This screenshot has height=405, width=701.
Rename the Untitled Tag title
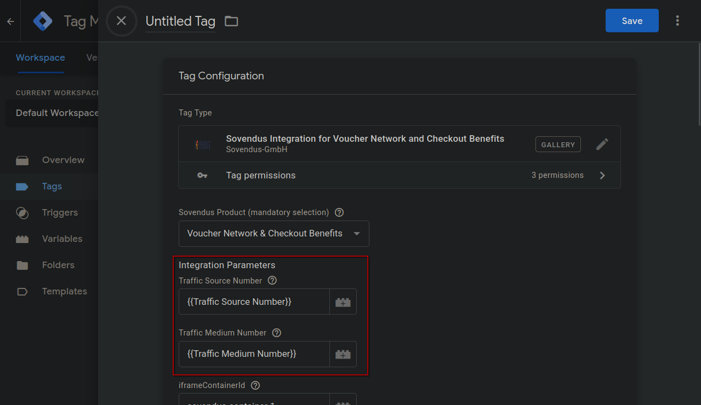point(180,21)
